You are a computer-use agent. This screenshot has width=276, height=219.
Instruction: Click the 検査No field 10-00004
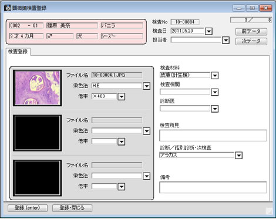click(185, 22)
